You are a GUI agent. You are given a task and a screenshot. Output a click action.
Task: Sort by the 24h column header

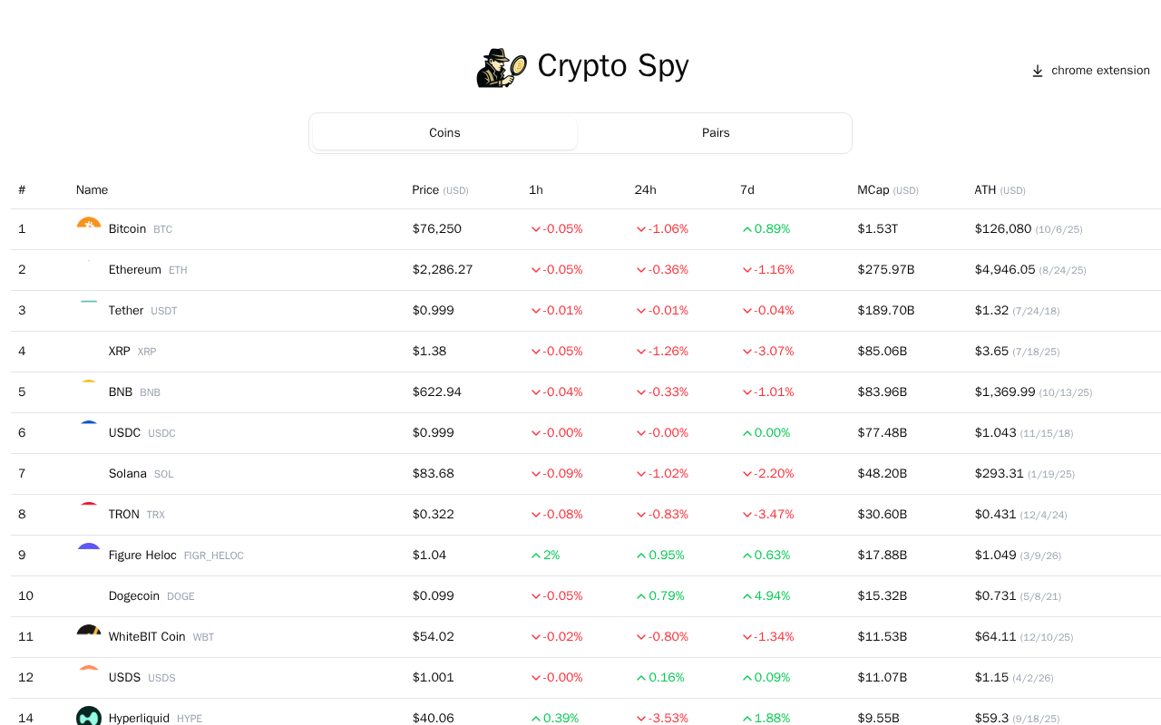coord(645,190)
